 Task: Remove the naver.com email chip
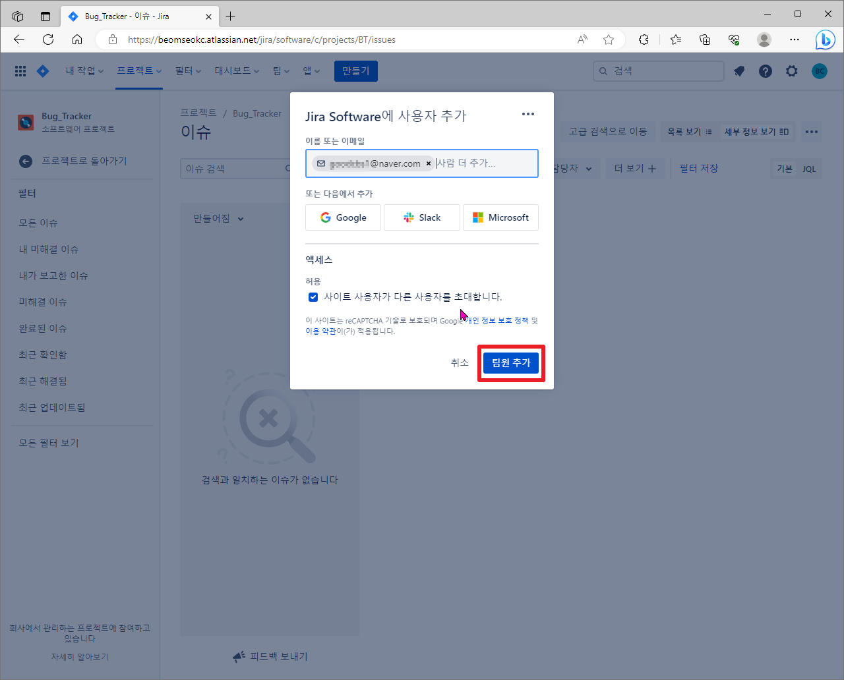(x=429, y=163)
